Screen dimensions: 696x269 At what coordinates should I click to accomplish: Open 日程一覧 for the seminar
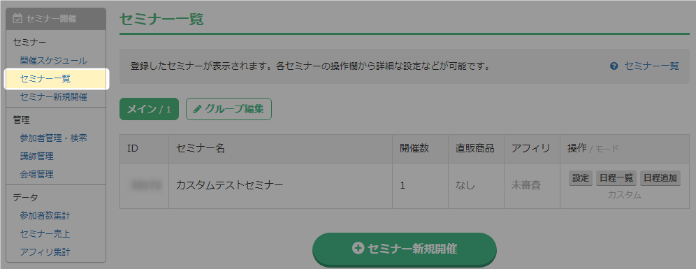pyautogui.click(x=616, y=178)
